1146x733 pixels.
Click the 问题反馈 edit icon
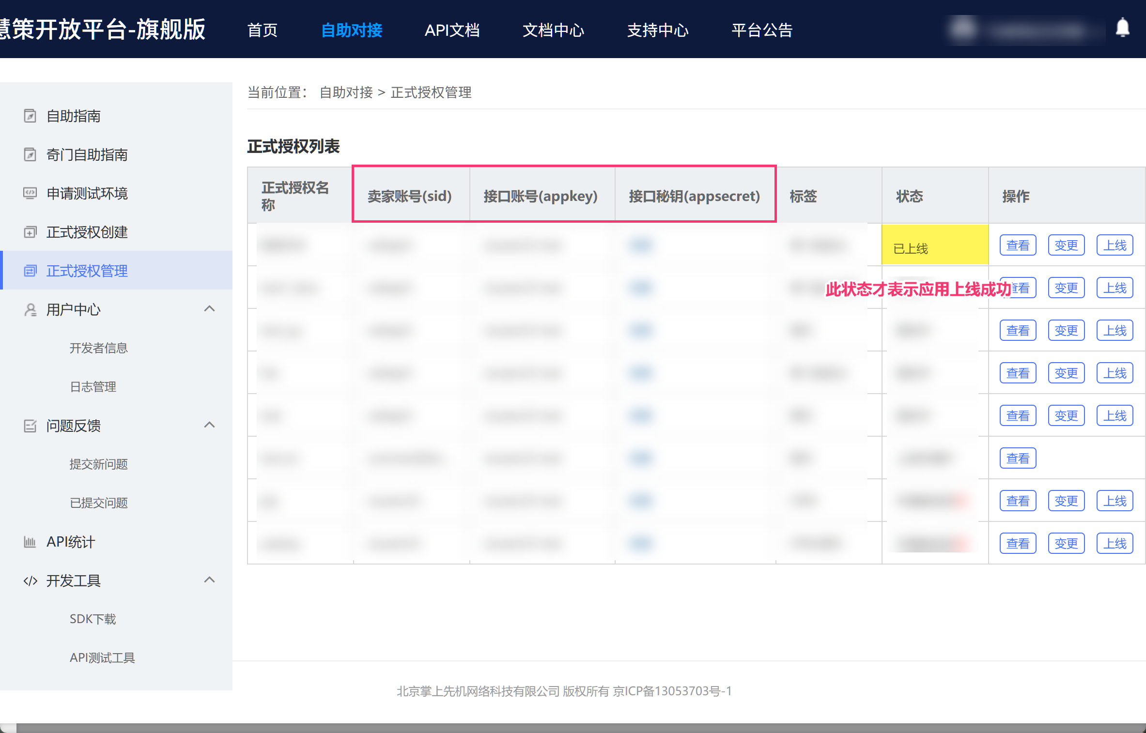point(30,426)
